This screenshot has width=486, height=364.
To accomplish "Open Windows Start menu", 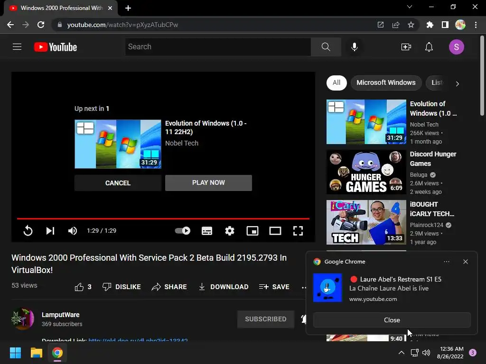I will pyautogui.click(x=15, y=353).
